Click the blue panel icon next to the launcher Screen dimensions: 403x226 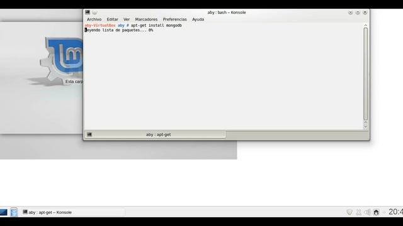pyautogui.click(x=14, y=212)
